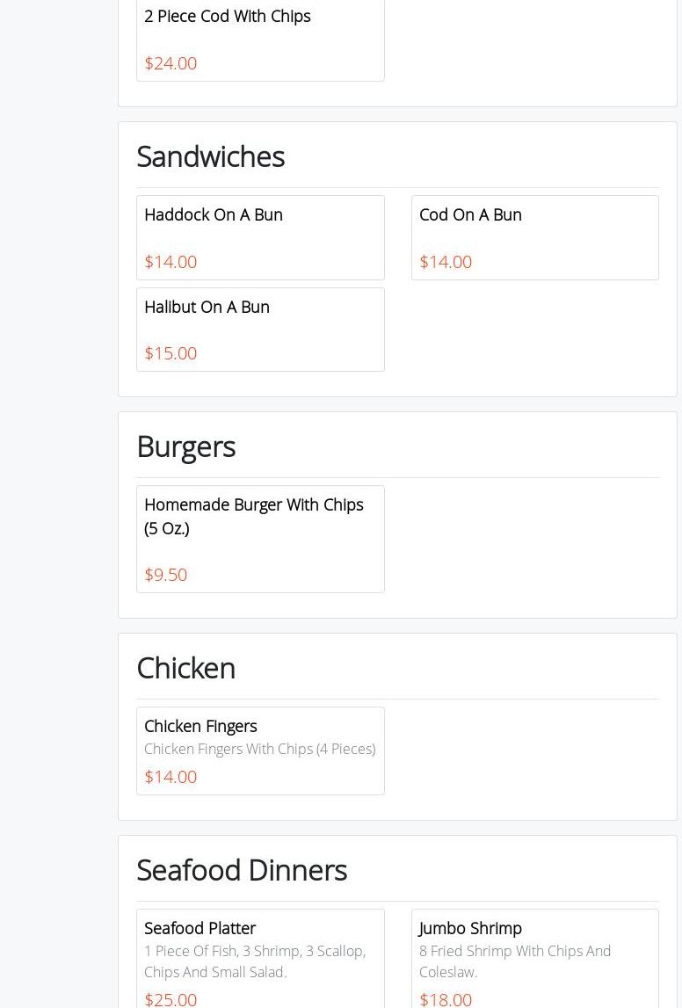Click the Chicken section heading
Viewport: 682px width, 1008px height.
click(185, 668)
